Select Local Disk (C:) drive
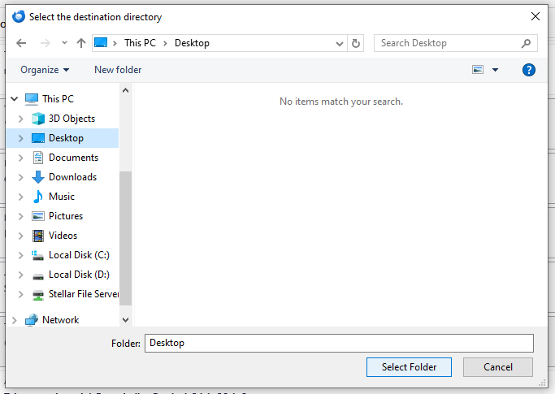The image size is (555, 394). coord(79,255)
